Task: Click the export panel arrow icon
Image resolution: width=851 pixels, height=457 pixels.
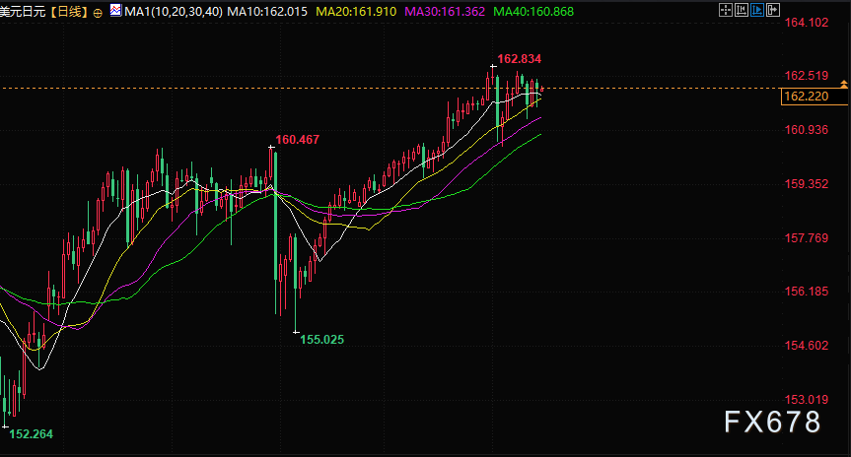Action: (773, 10)
